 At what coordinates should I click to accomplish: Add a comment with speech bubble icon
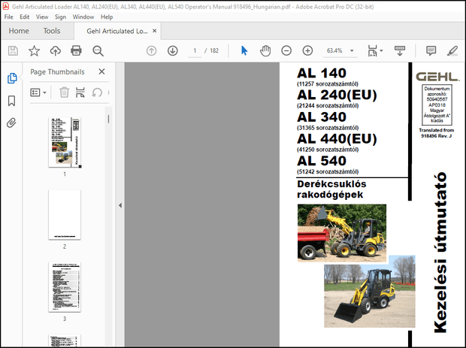[x=431, y=51]
